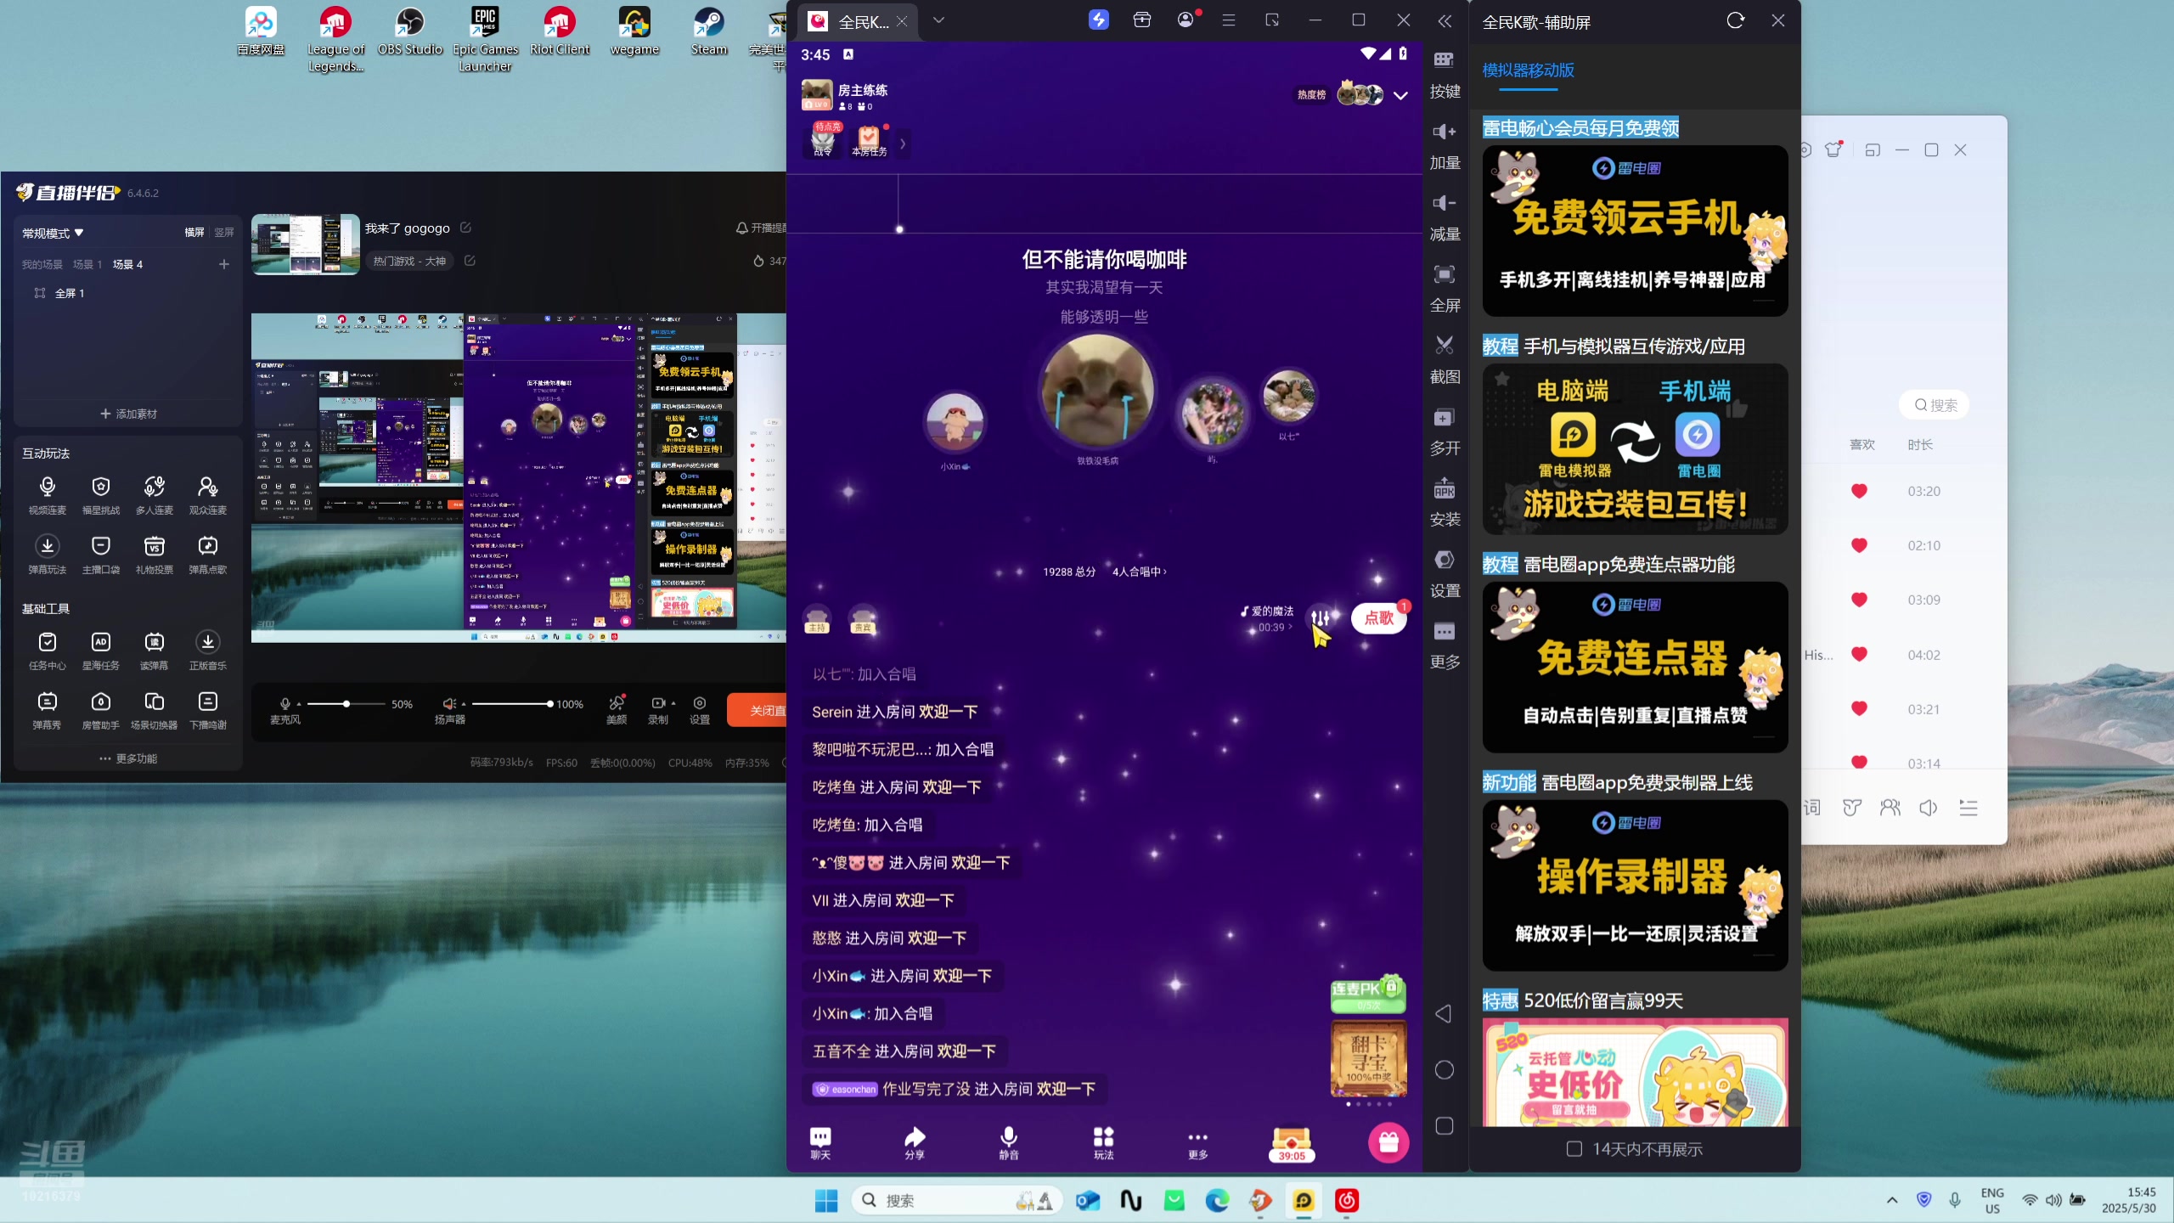The image size is (2174, 1223).
Task: Open 4人合唱中 participant list
Action: [1140, 572]
